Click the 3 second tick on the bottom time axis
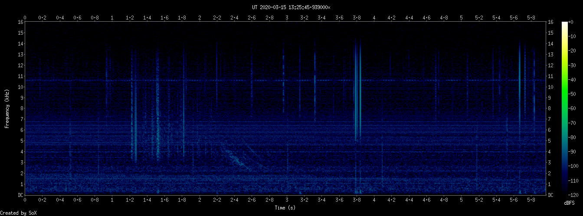Image resolution: width=583 pixels, height=216 pixels. tap(287, 200)
